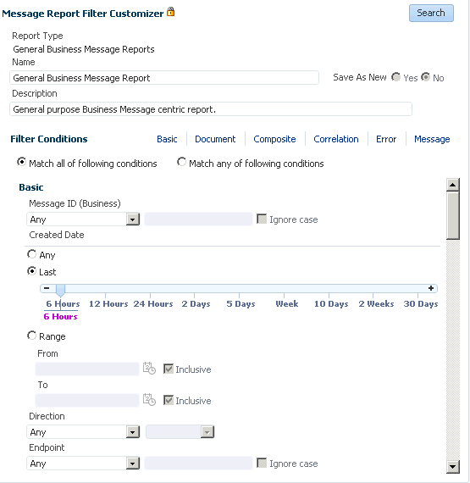Image resolution: width=470 pixels, height=483 pixels.
Task: Set the slider to 5 Days
Action: (241, 303)
